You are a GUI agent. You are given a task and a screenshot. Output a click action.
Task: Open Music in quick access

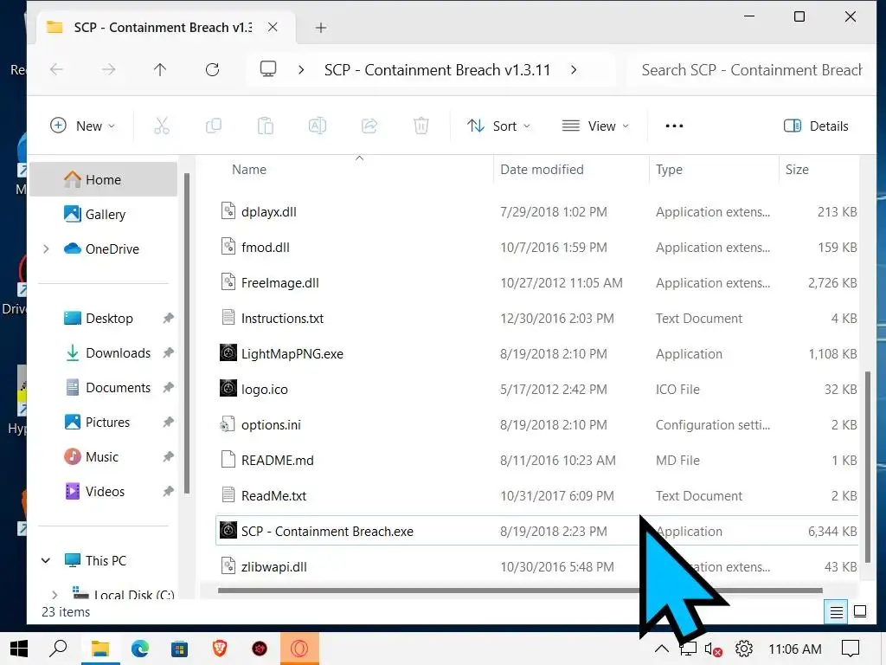click(102, 456)
